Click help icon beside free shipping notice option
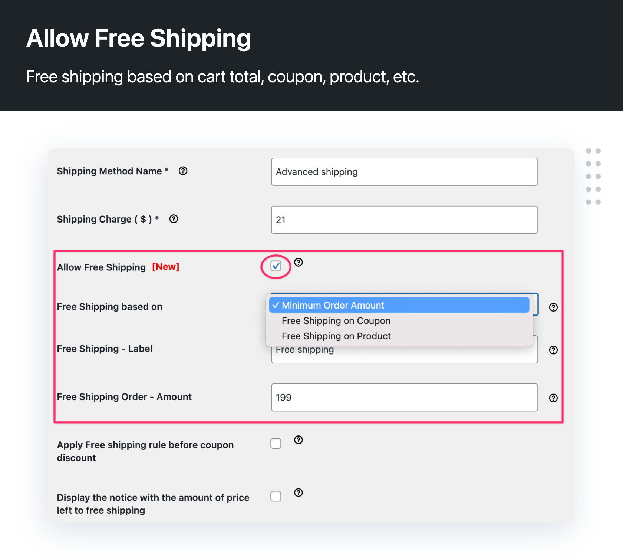 299,493
